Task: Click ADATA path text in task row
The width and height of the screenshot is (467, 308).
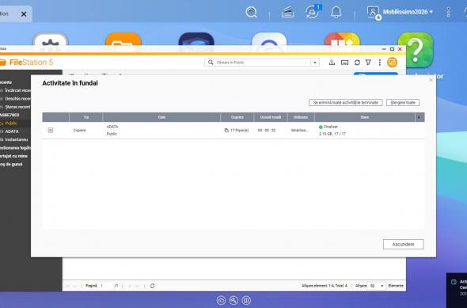Action: pyautogui.click(x=112, y=127)
